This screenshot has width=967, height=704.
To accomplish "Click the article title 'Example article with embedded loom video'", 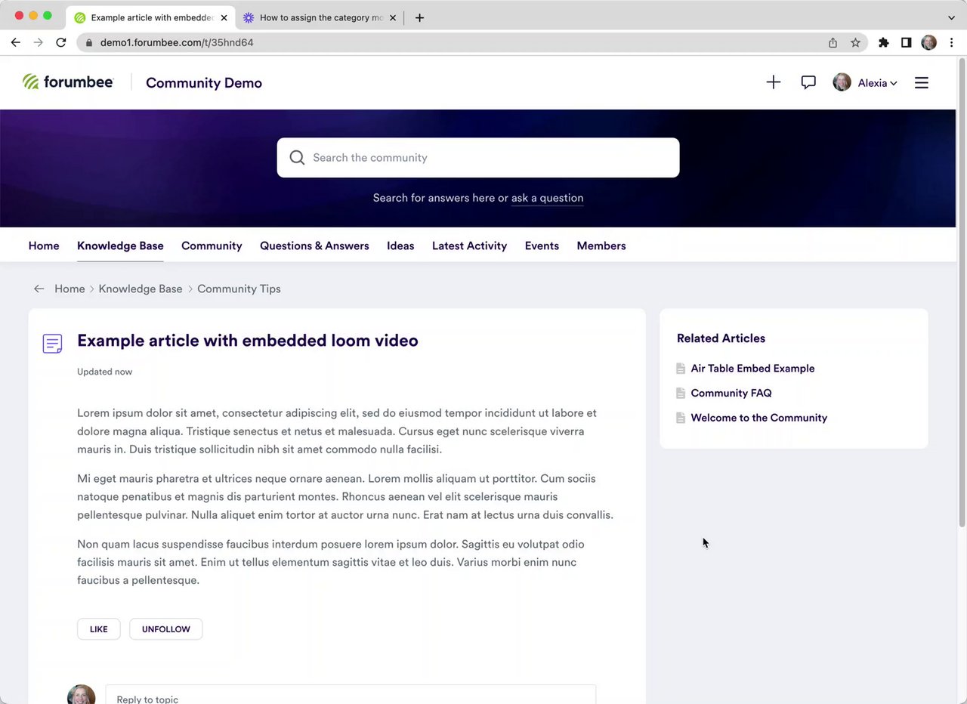I will pyautogui.click(x=248, y=341).
